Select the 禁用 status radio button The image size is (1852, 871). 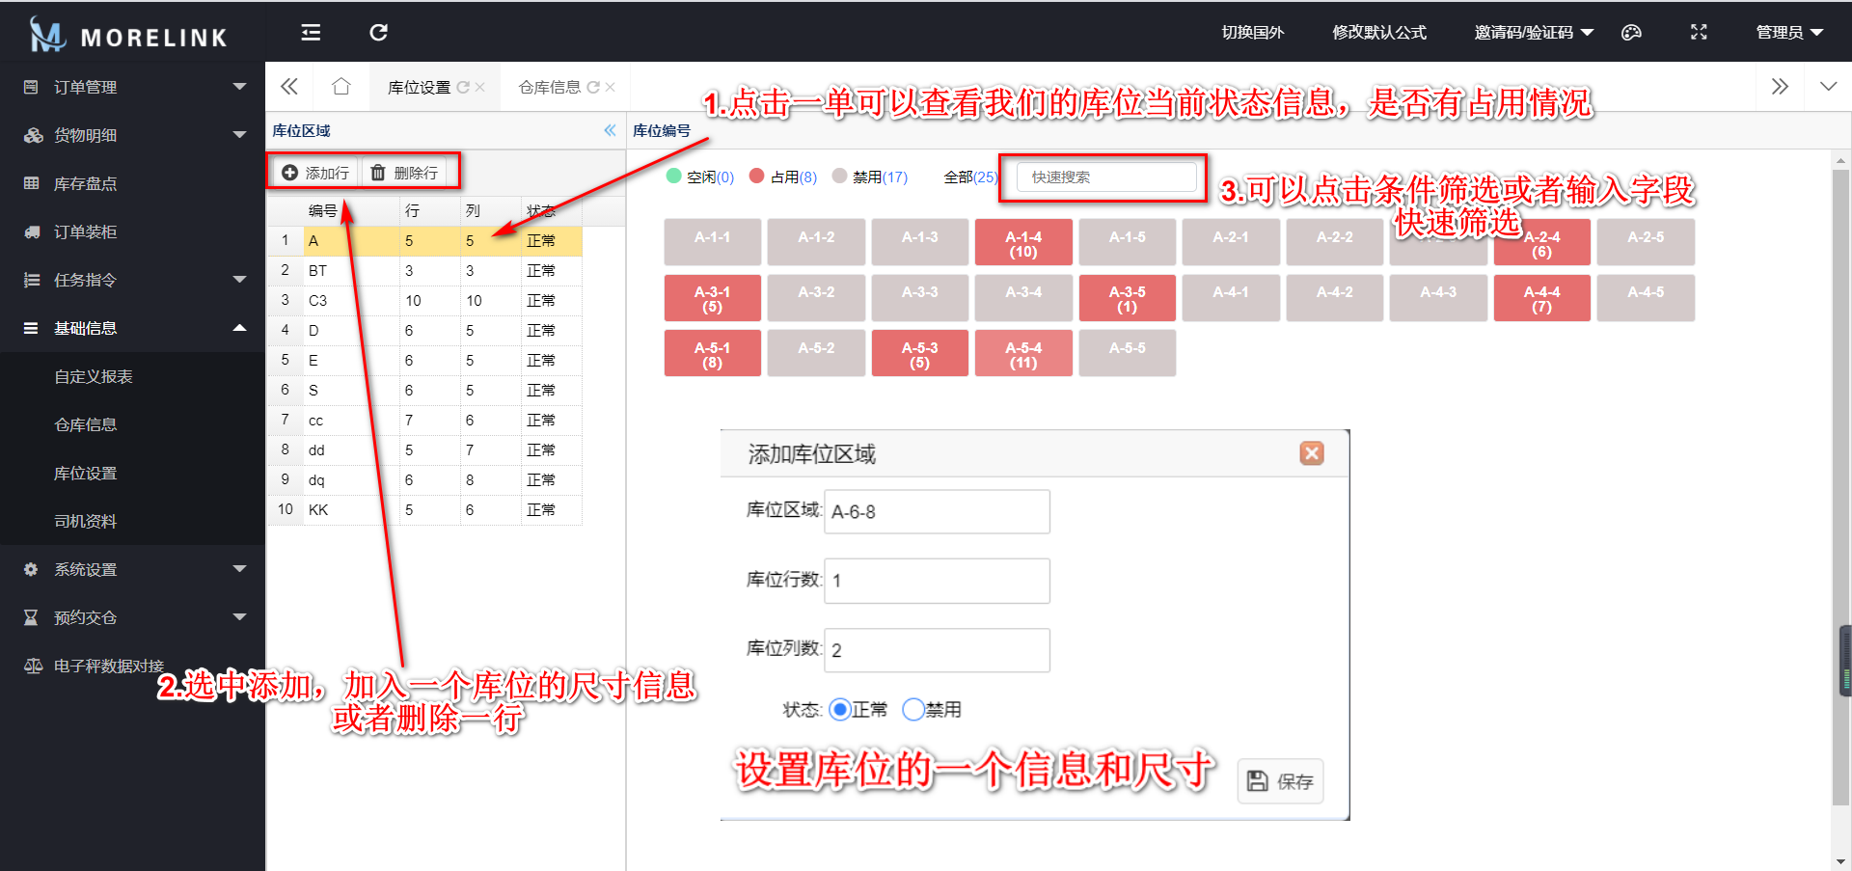click(912, 710)
